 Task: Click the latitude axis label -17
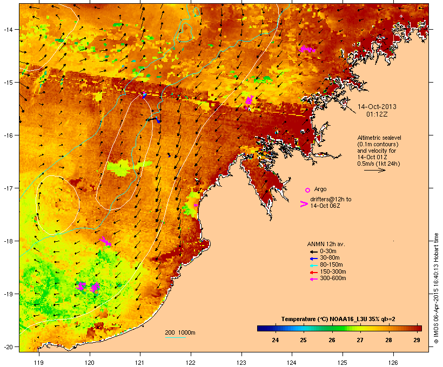(8, 188)
